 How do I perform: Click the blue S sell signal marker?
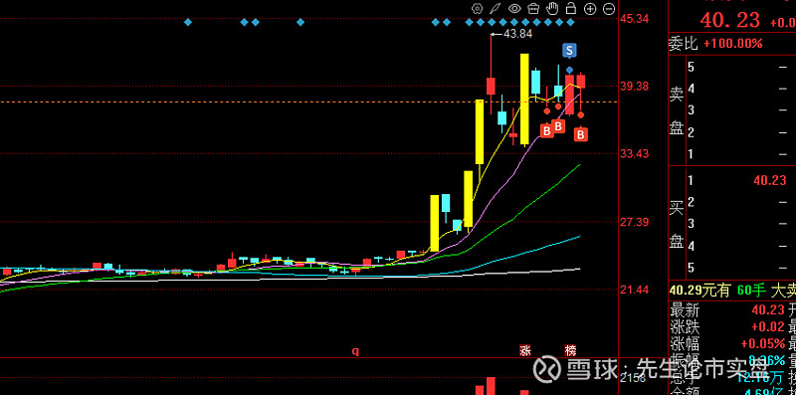[x=569, y=51]
